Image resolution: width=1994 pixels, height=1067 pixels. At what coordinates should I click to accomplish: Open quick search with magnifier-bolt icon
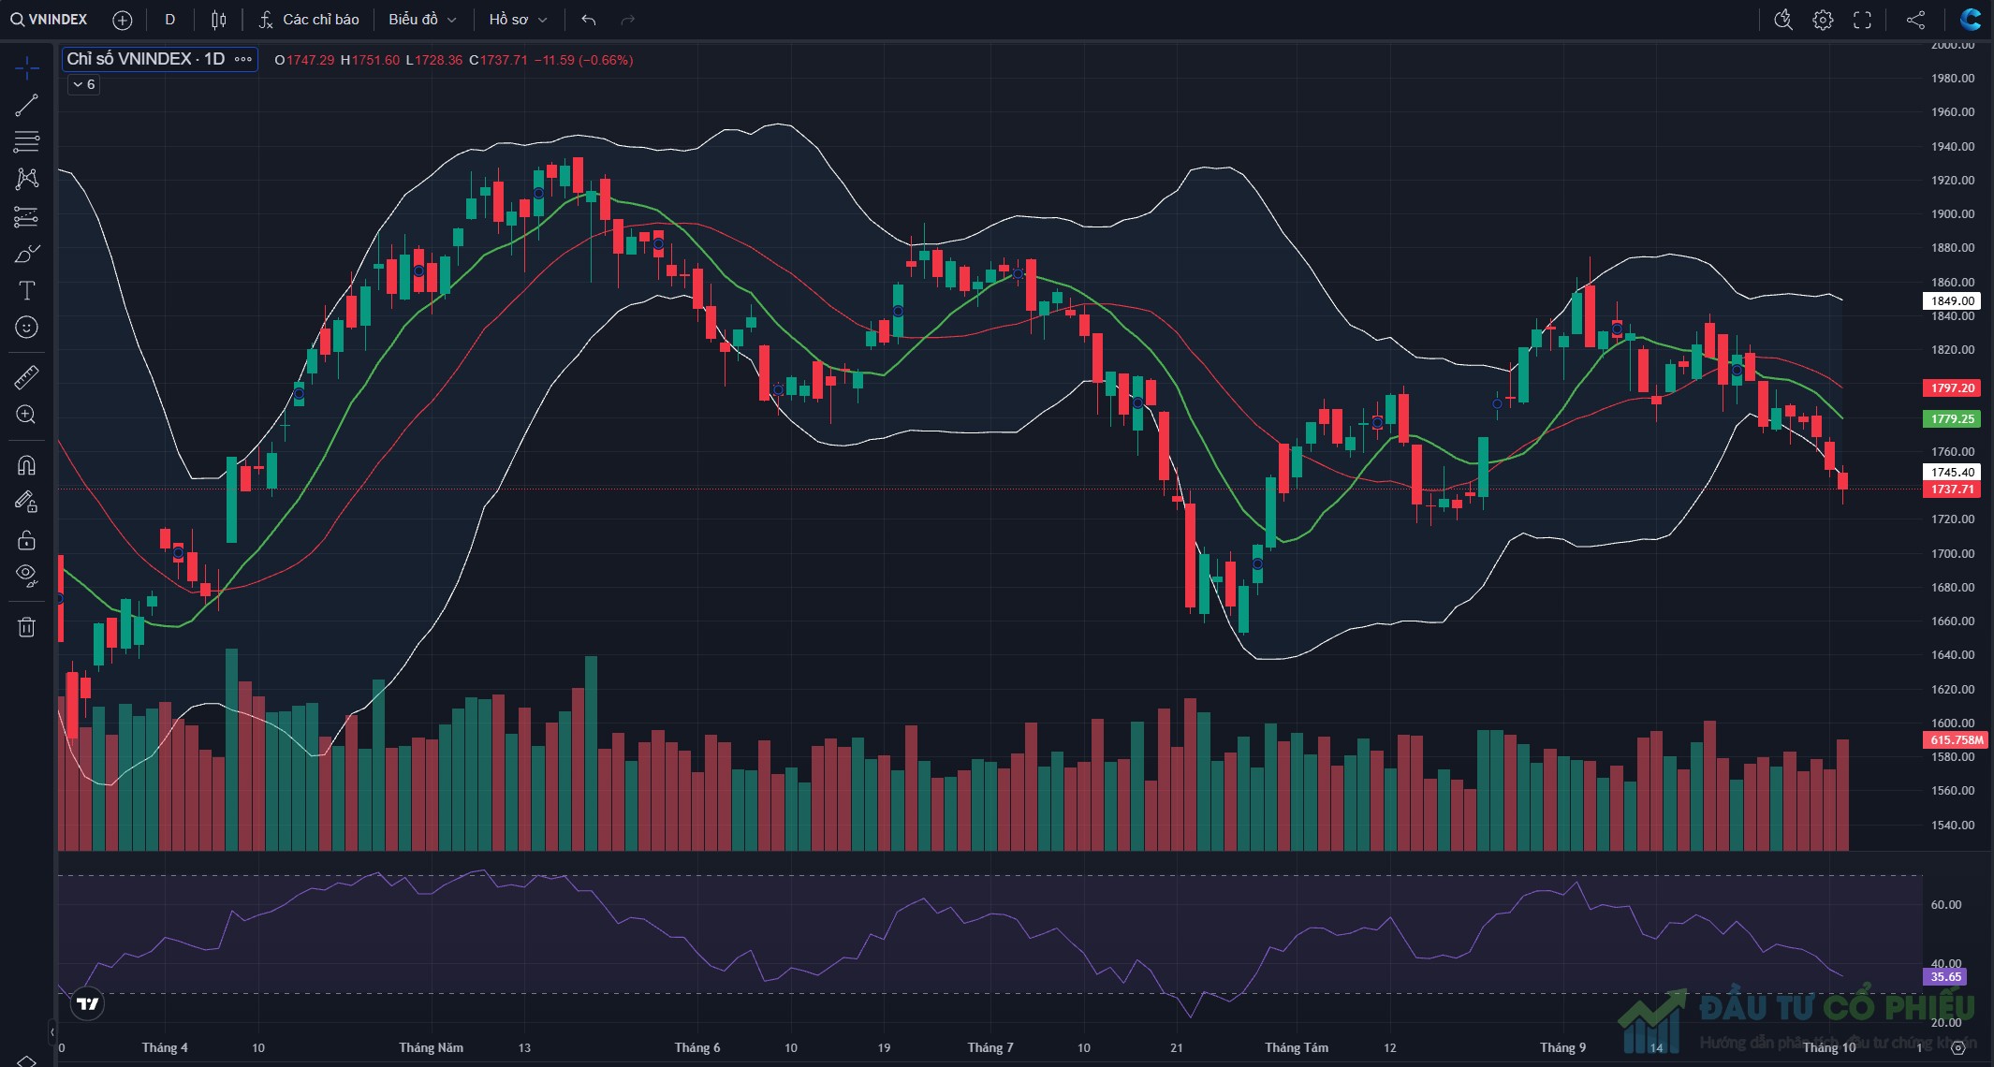pos(1783,20)
